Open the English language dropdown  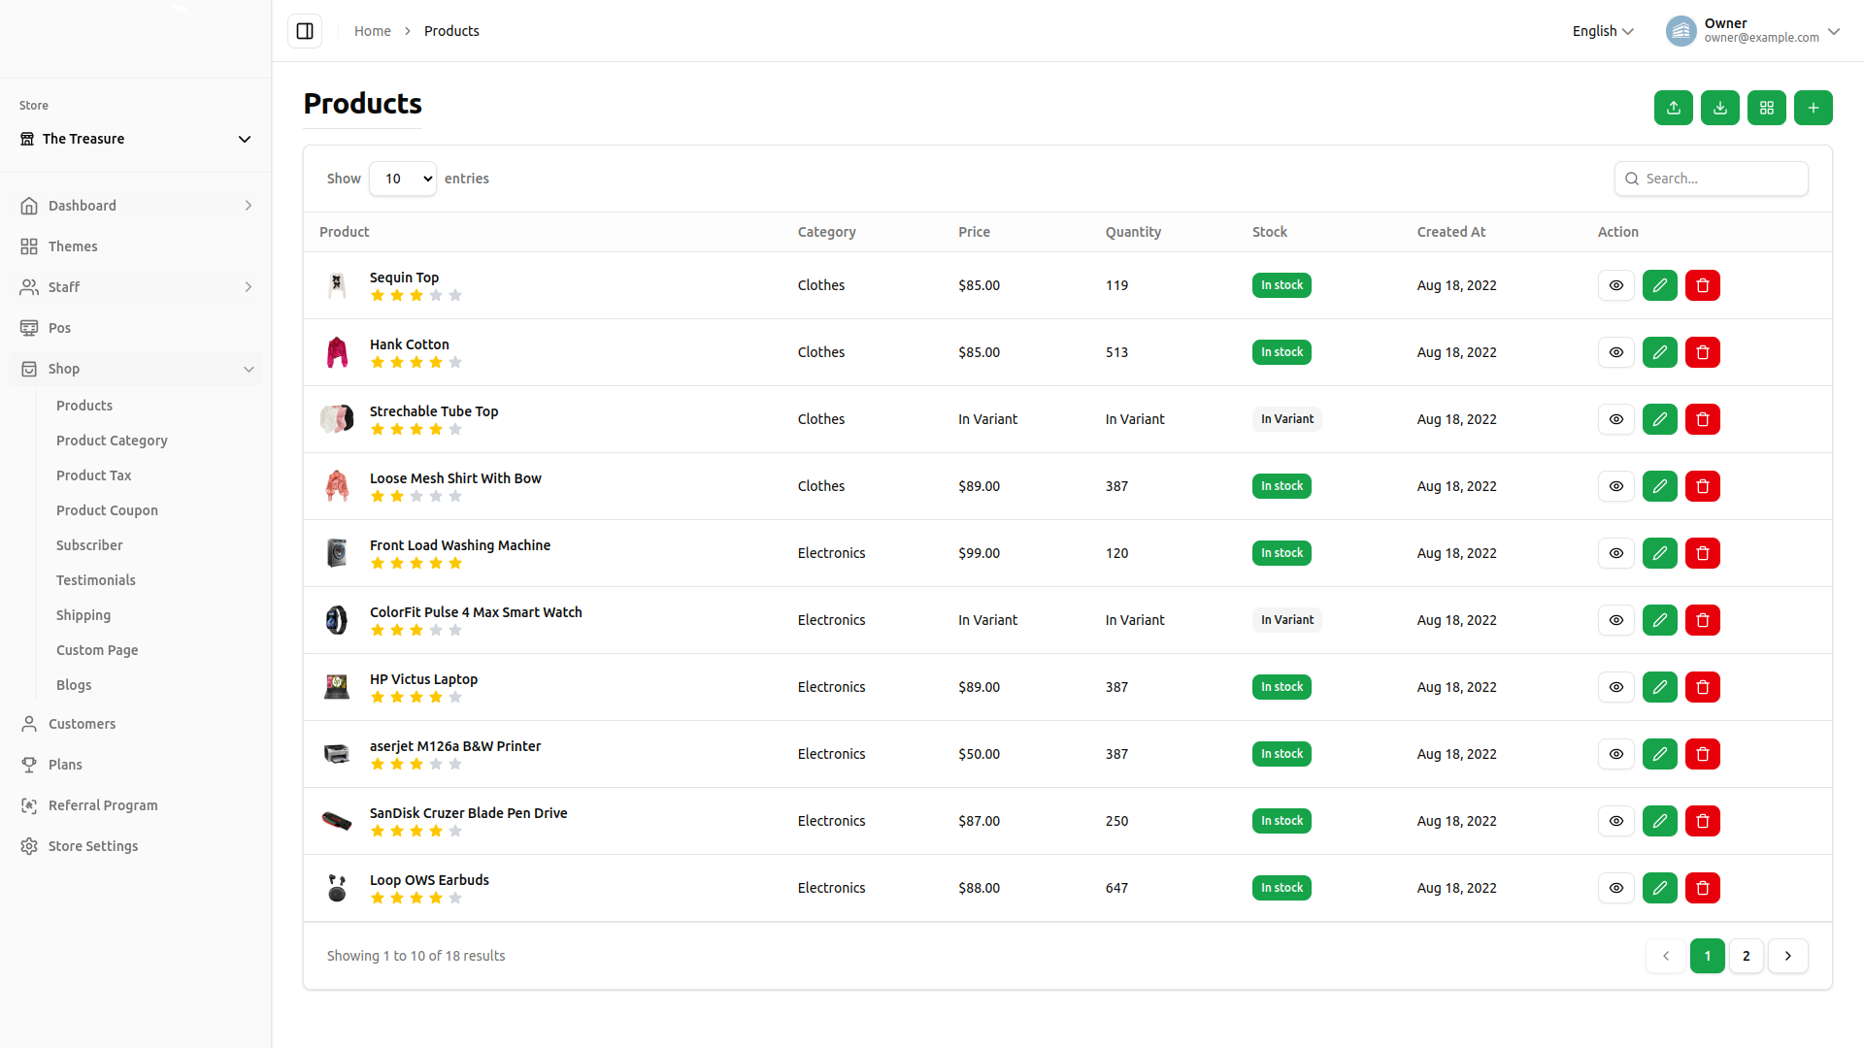[1602, 31]
